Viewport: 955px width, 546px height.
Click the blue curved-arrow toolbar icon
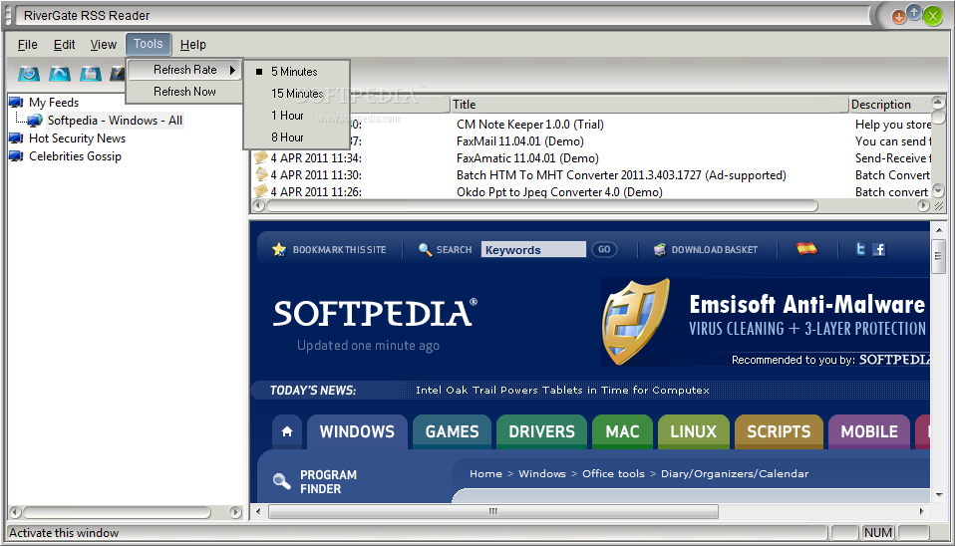pyautogui.click(x=60, y=74)
